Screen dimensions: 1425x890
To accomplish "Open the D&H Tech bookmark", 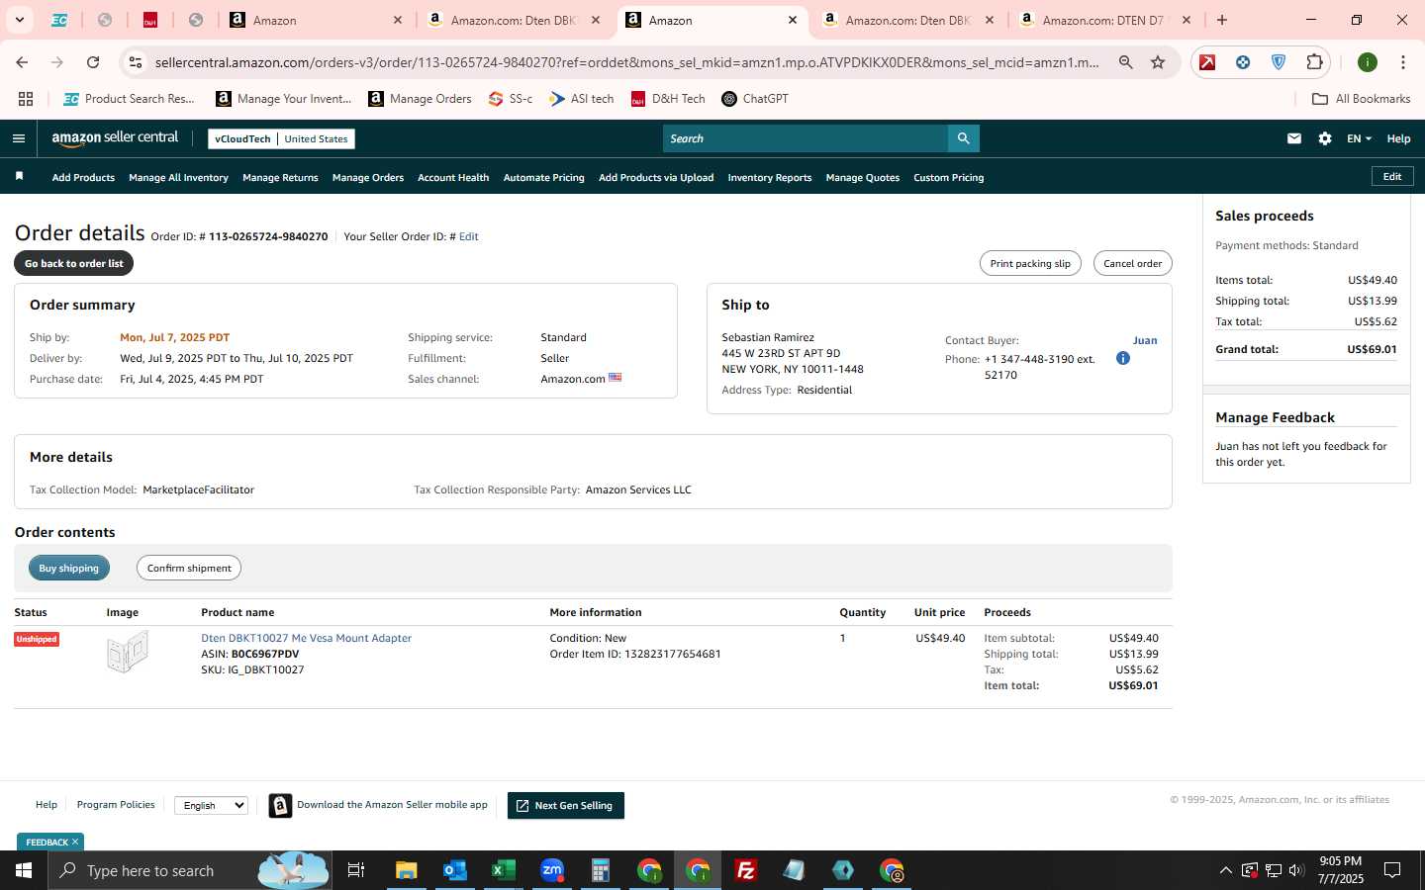I will click(668, 99).
